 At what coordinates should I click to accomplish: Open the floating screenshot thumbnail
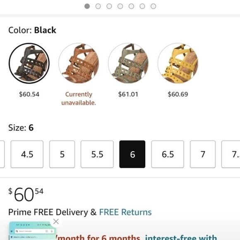click(x=32, y=230)
